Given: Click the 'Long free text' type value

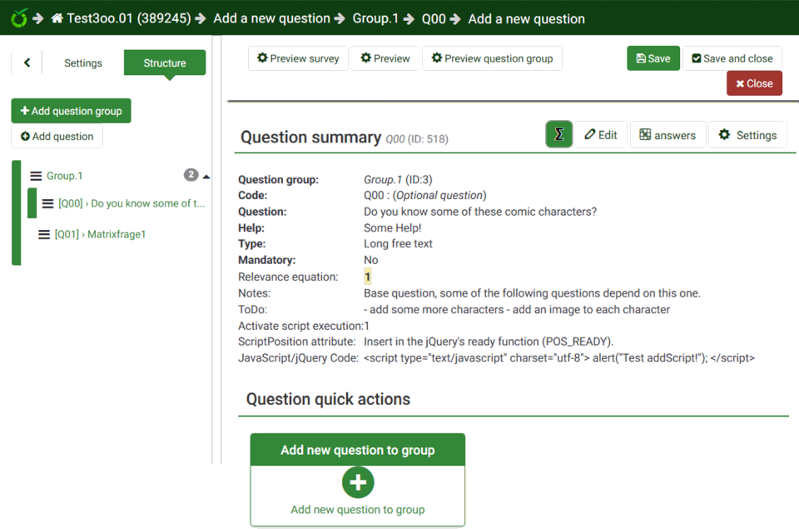Looking at the screenshot, I should 398,244.
